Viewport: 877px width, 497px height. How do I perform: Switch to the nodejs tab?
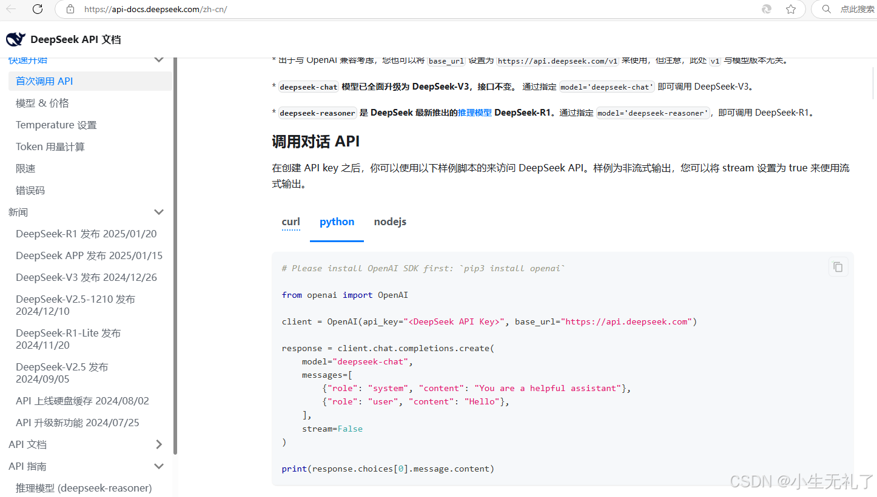pyautogui.click(x=390, y=222)
